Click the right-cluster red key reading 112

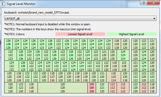coord(144,88)
